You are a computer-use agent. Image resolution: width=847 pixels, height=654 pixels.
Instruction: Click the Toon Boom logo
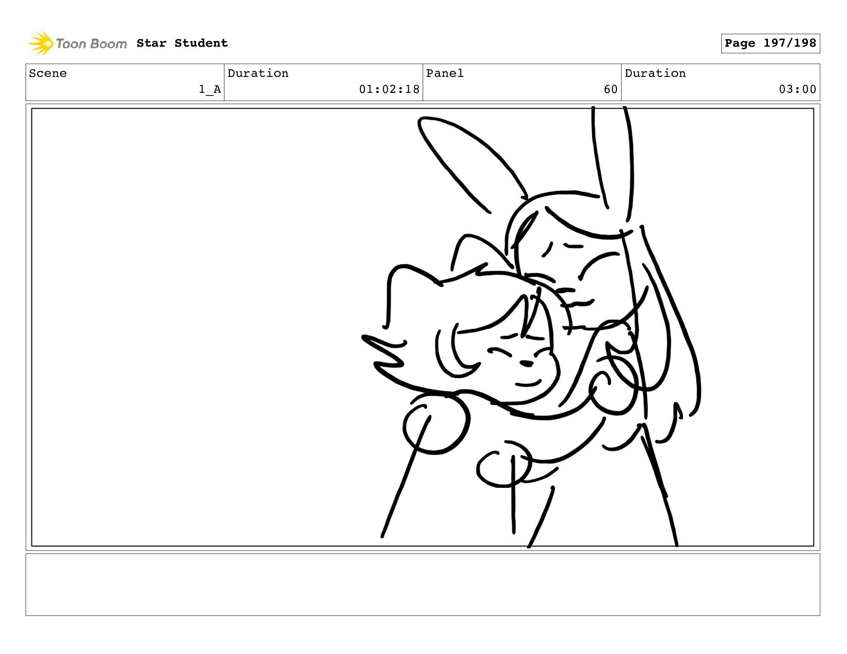click(77, 44)
